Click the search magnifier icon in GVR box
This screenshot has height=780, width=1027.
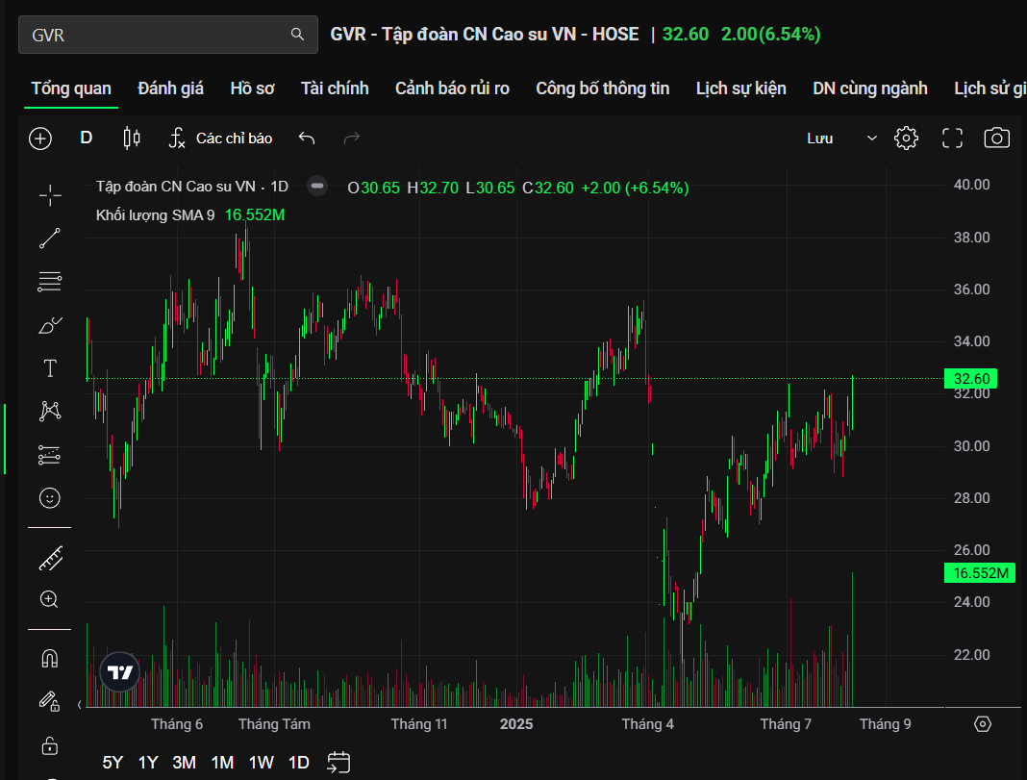[297, 34]
